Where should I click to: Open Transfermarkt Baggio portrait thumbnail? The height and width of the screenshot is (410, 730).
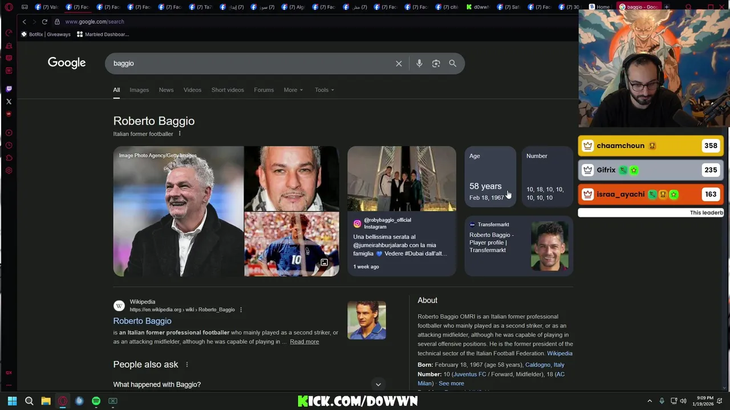coord(550,245)
